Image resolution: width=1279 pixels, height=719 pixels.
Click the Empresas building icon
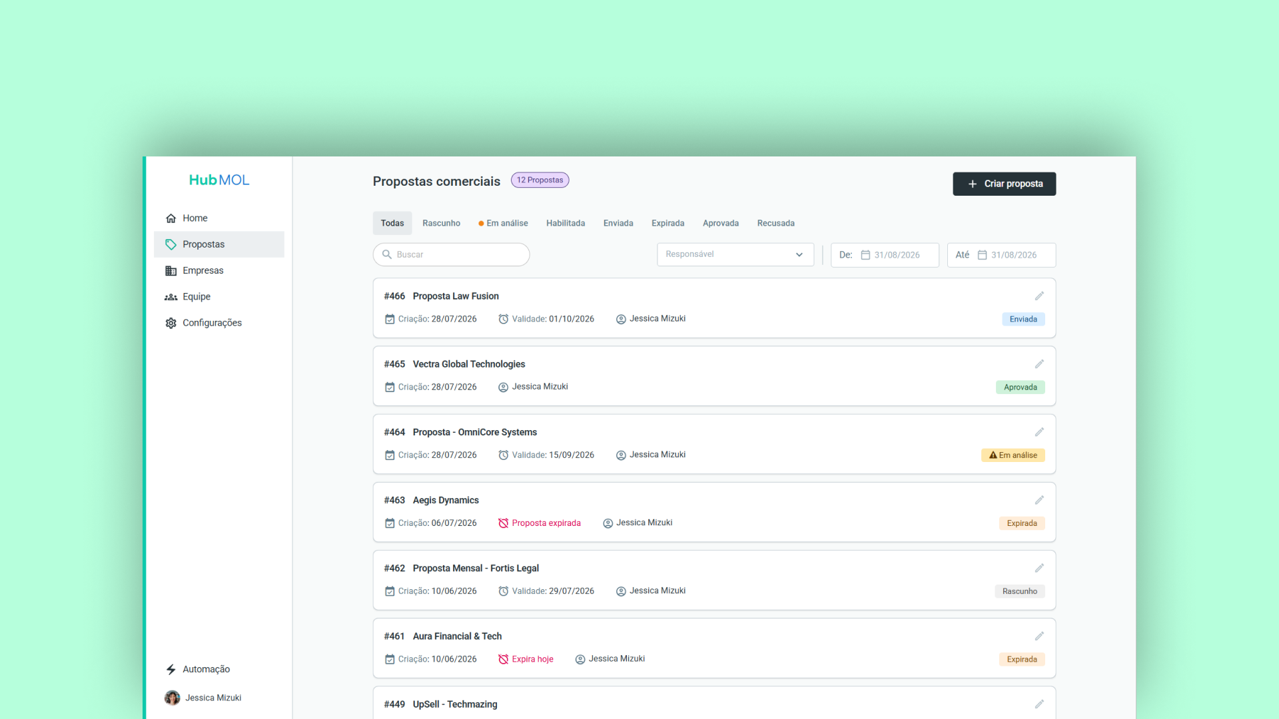171,270
